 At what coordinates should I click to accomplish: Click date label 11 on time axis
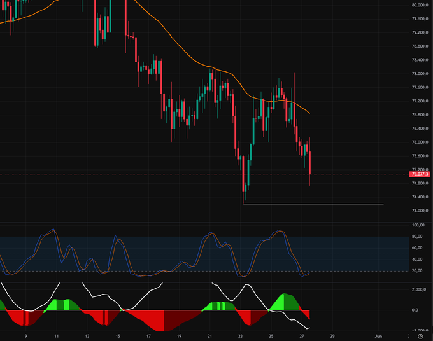(56, 336)
